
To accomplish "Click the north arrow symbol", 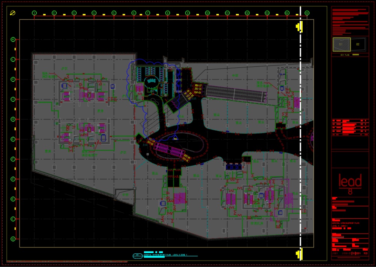I will 12,13.
